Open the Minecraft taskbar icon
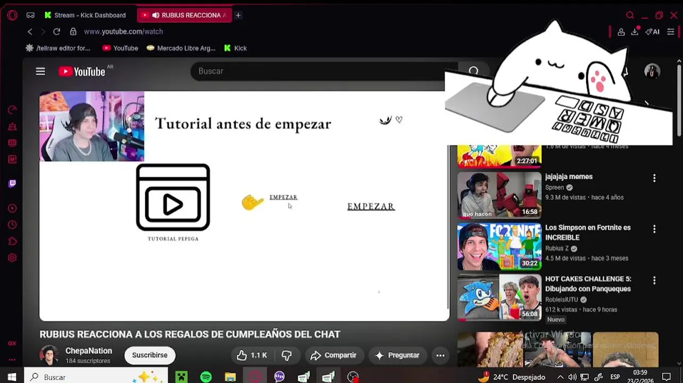 [x=181, y=377]
